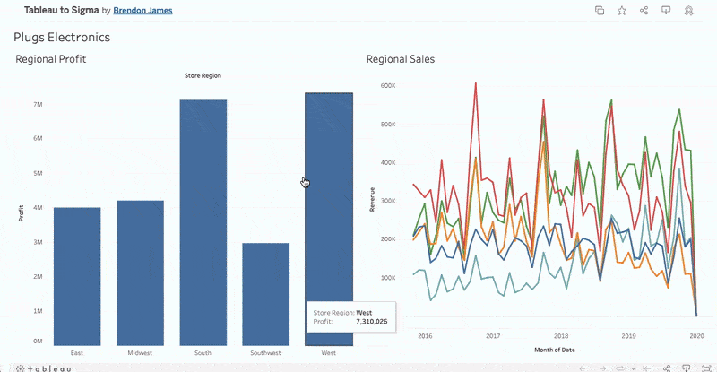Click the 'Plugs Electronics' dashboard heading
This screenshot has width=717, height=372.
(62, 37)
